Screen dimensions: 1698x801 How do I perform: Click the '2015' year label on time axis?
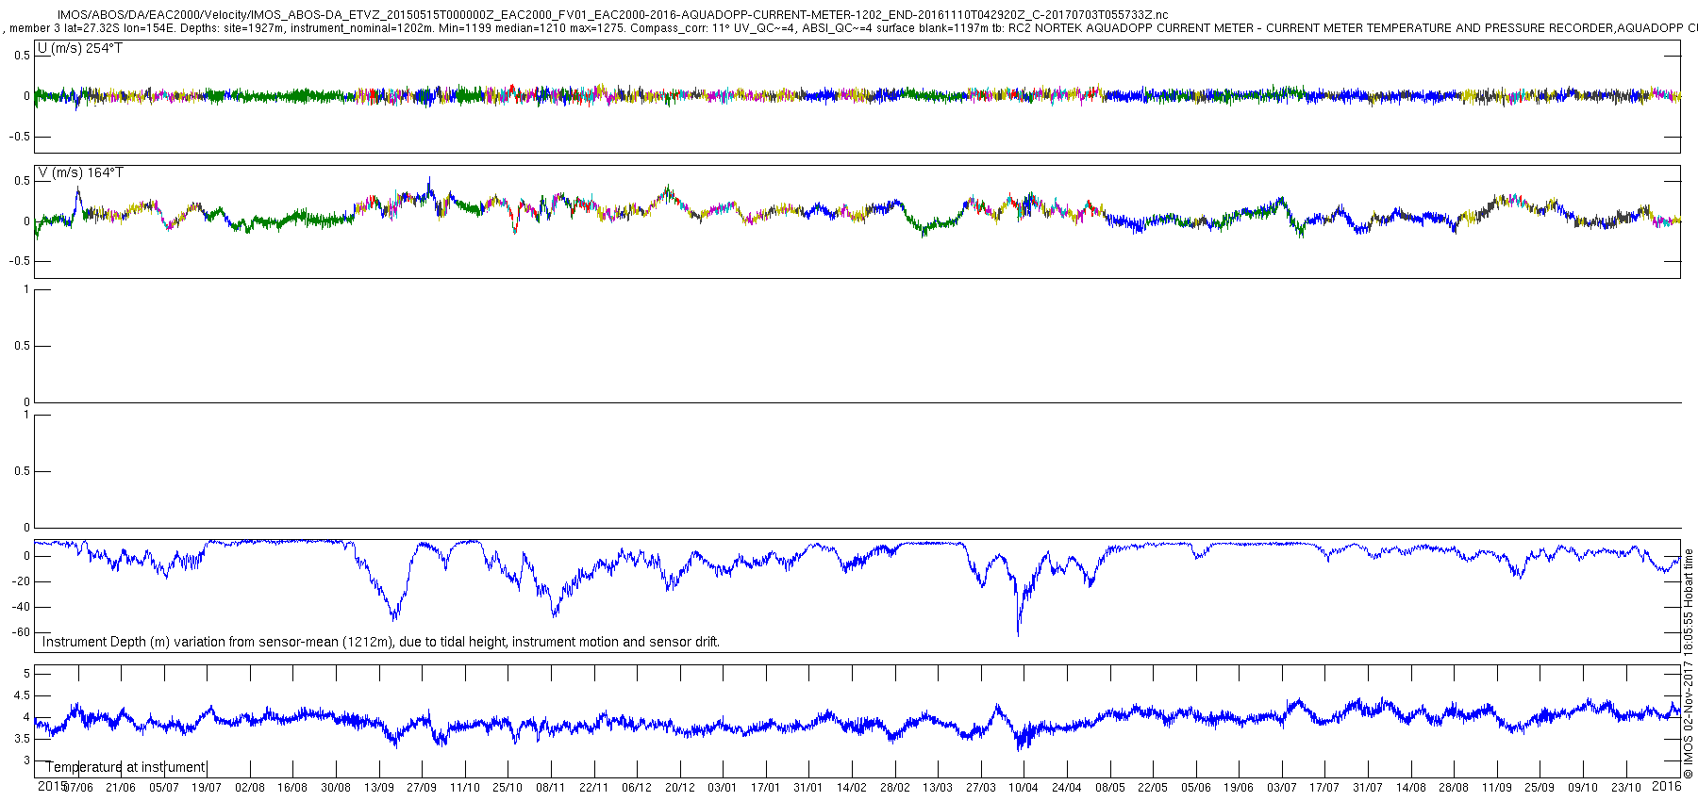[51, 785]
